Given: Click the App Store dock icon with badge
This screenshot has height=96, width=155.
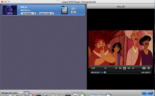Looking at the screenshot, I should point(31,95).
